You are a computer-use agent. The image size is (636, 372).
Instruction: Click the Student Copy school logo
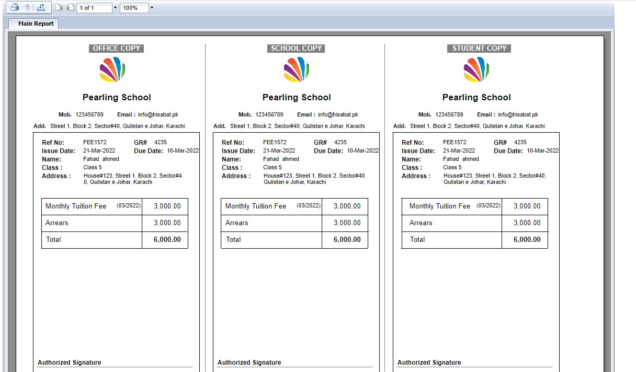tap(476, 69)
